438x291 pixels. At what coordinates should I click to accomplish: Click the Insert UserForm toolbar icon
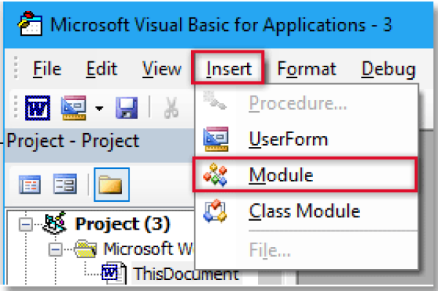(74, 107)
